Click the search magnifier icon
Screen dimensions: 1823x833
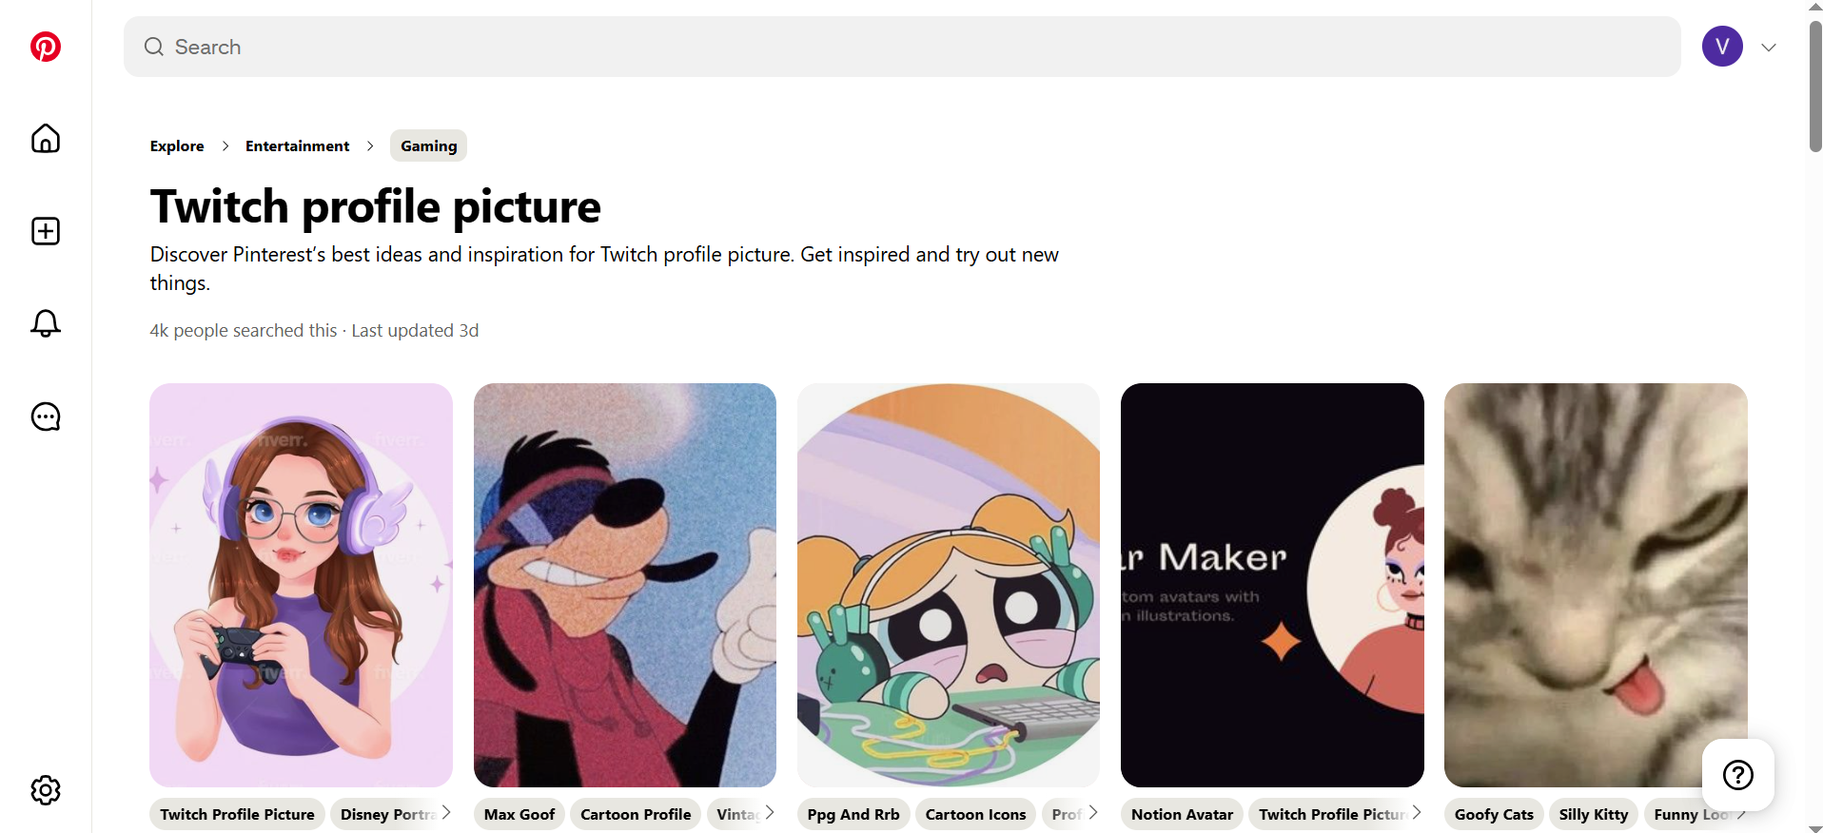[x=153, y=46]
